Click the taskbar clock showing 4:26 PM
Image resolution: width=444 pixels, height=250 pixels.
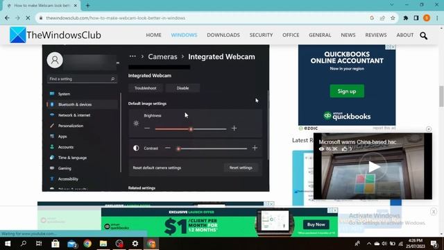(416, 244)
